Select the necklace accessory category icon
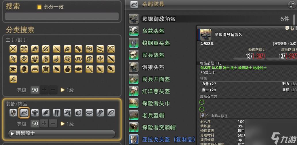Screen dimensions: 297x145 tap(89, 113)
